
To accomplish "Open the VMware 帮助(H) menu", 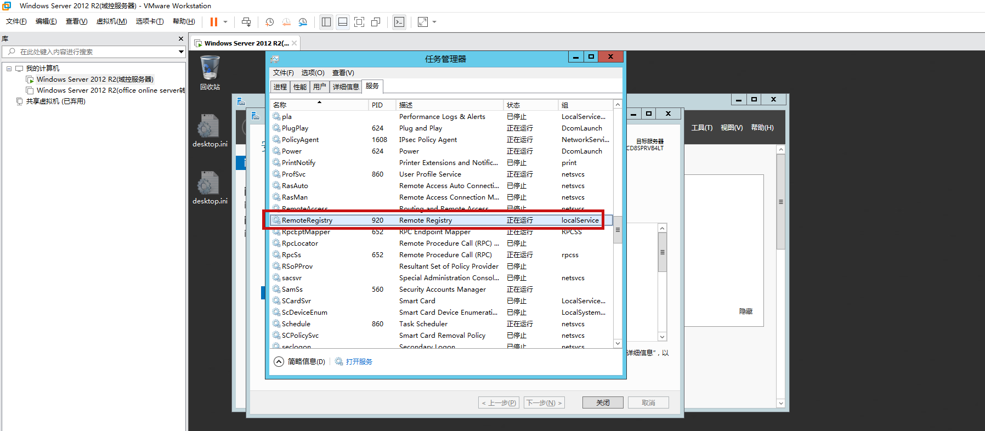I will [x=184, y=21].
